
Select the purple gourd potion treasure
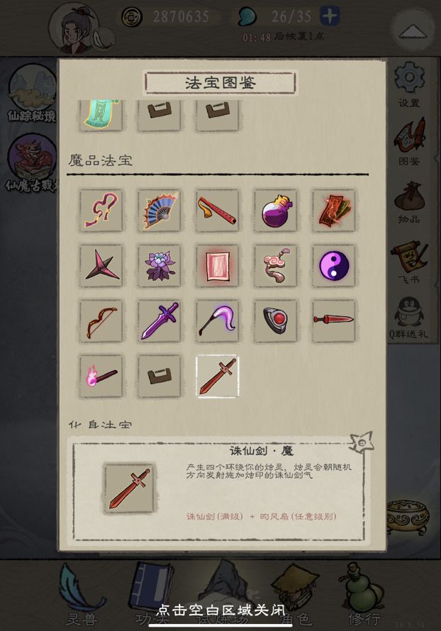[x=275, y=211]
